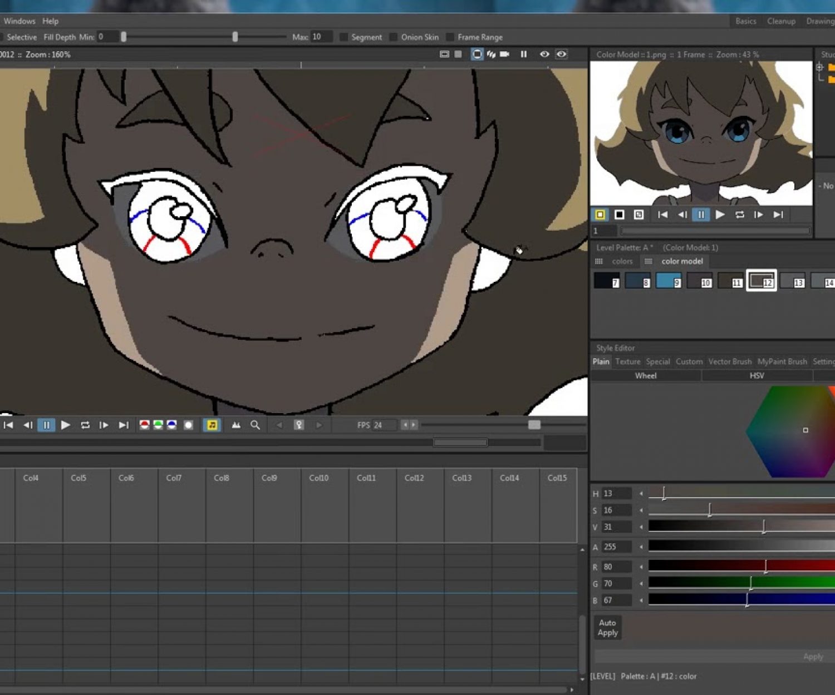Select white background in Color Model viewer
Screen dimensions: 835x695
coord(600,215)
